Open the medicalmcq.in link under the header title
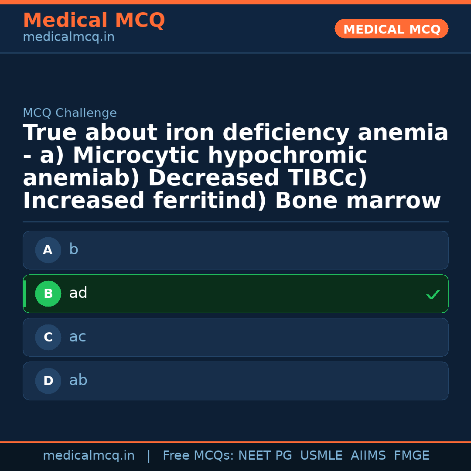Image resolution: width=471 pixels, height=471 pixels. pos(68,38)
